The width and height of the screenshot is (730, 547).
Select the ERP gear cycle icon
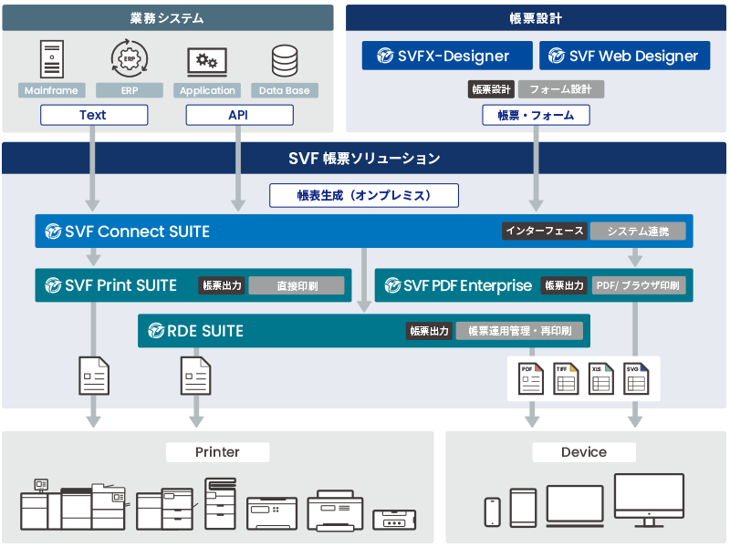pos(129,58)
